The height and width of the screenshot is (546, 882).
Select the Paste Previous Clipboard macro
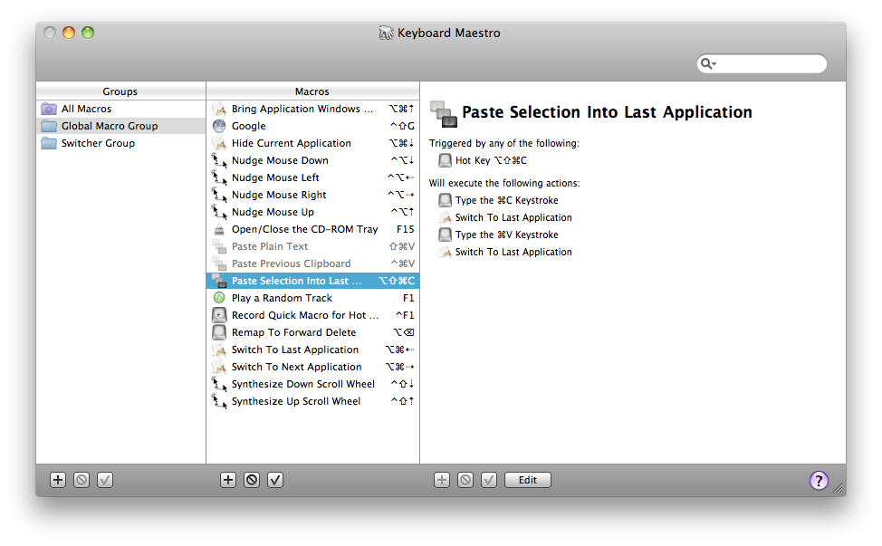[x=312, y=263]
